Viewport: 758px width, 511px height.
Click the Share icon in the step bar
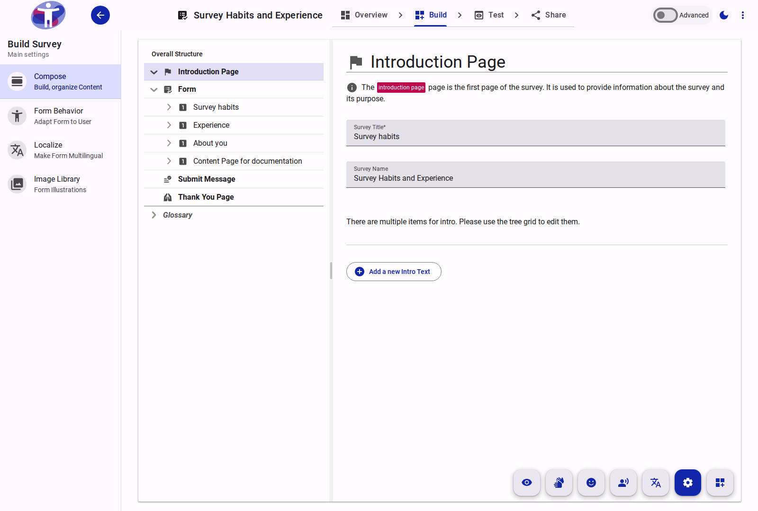tap(536, 15)
